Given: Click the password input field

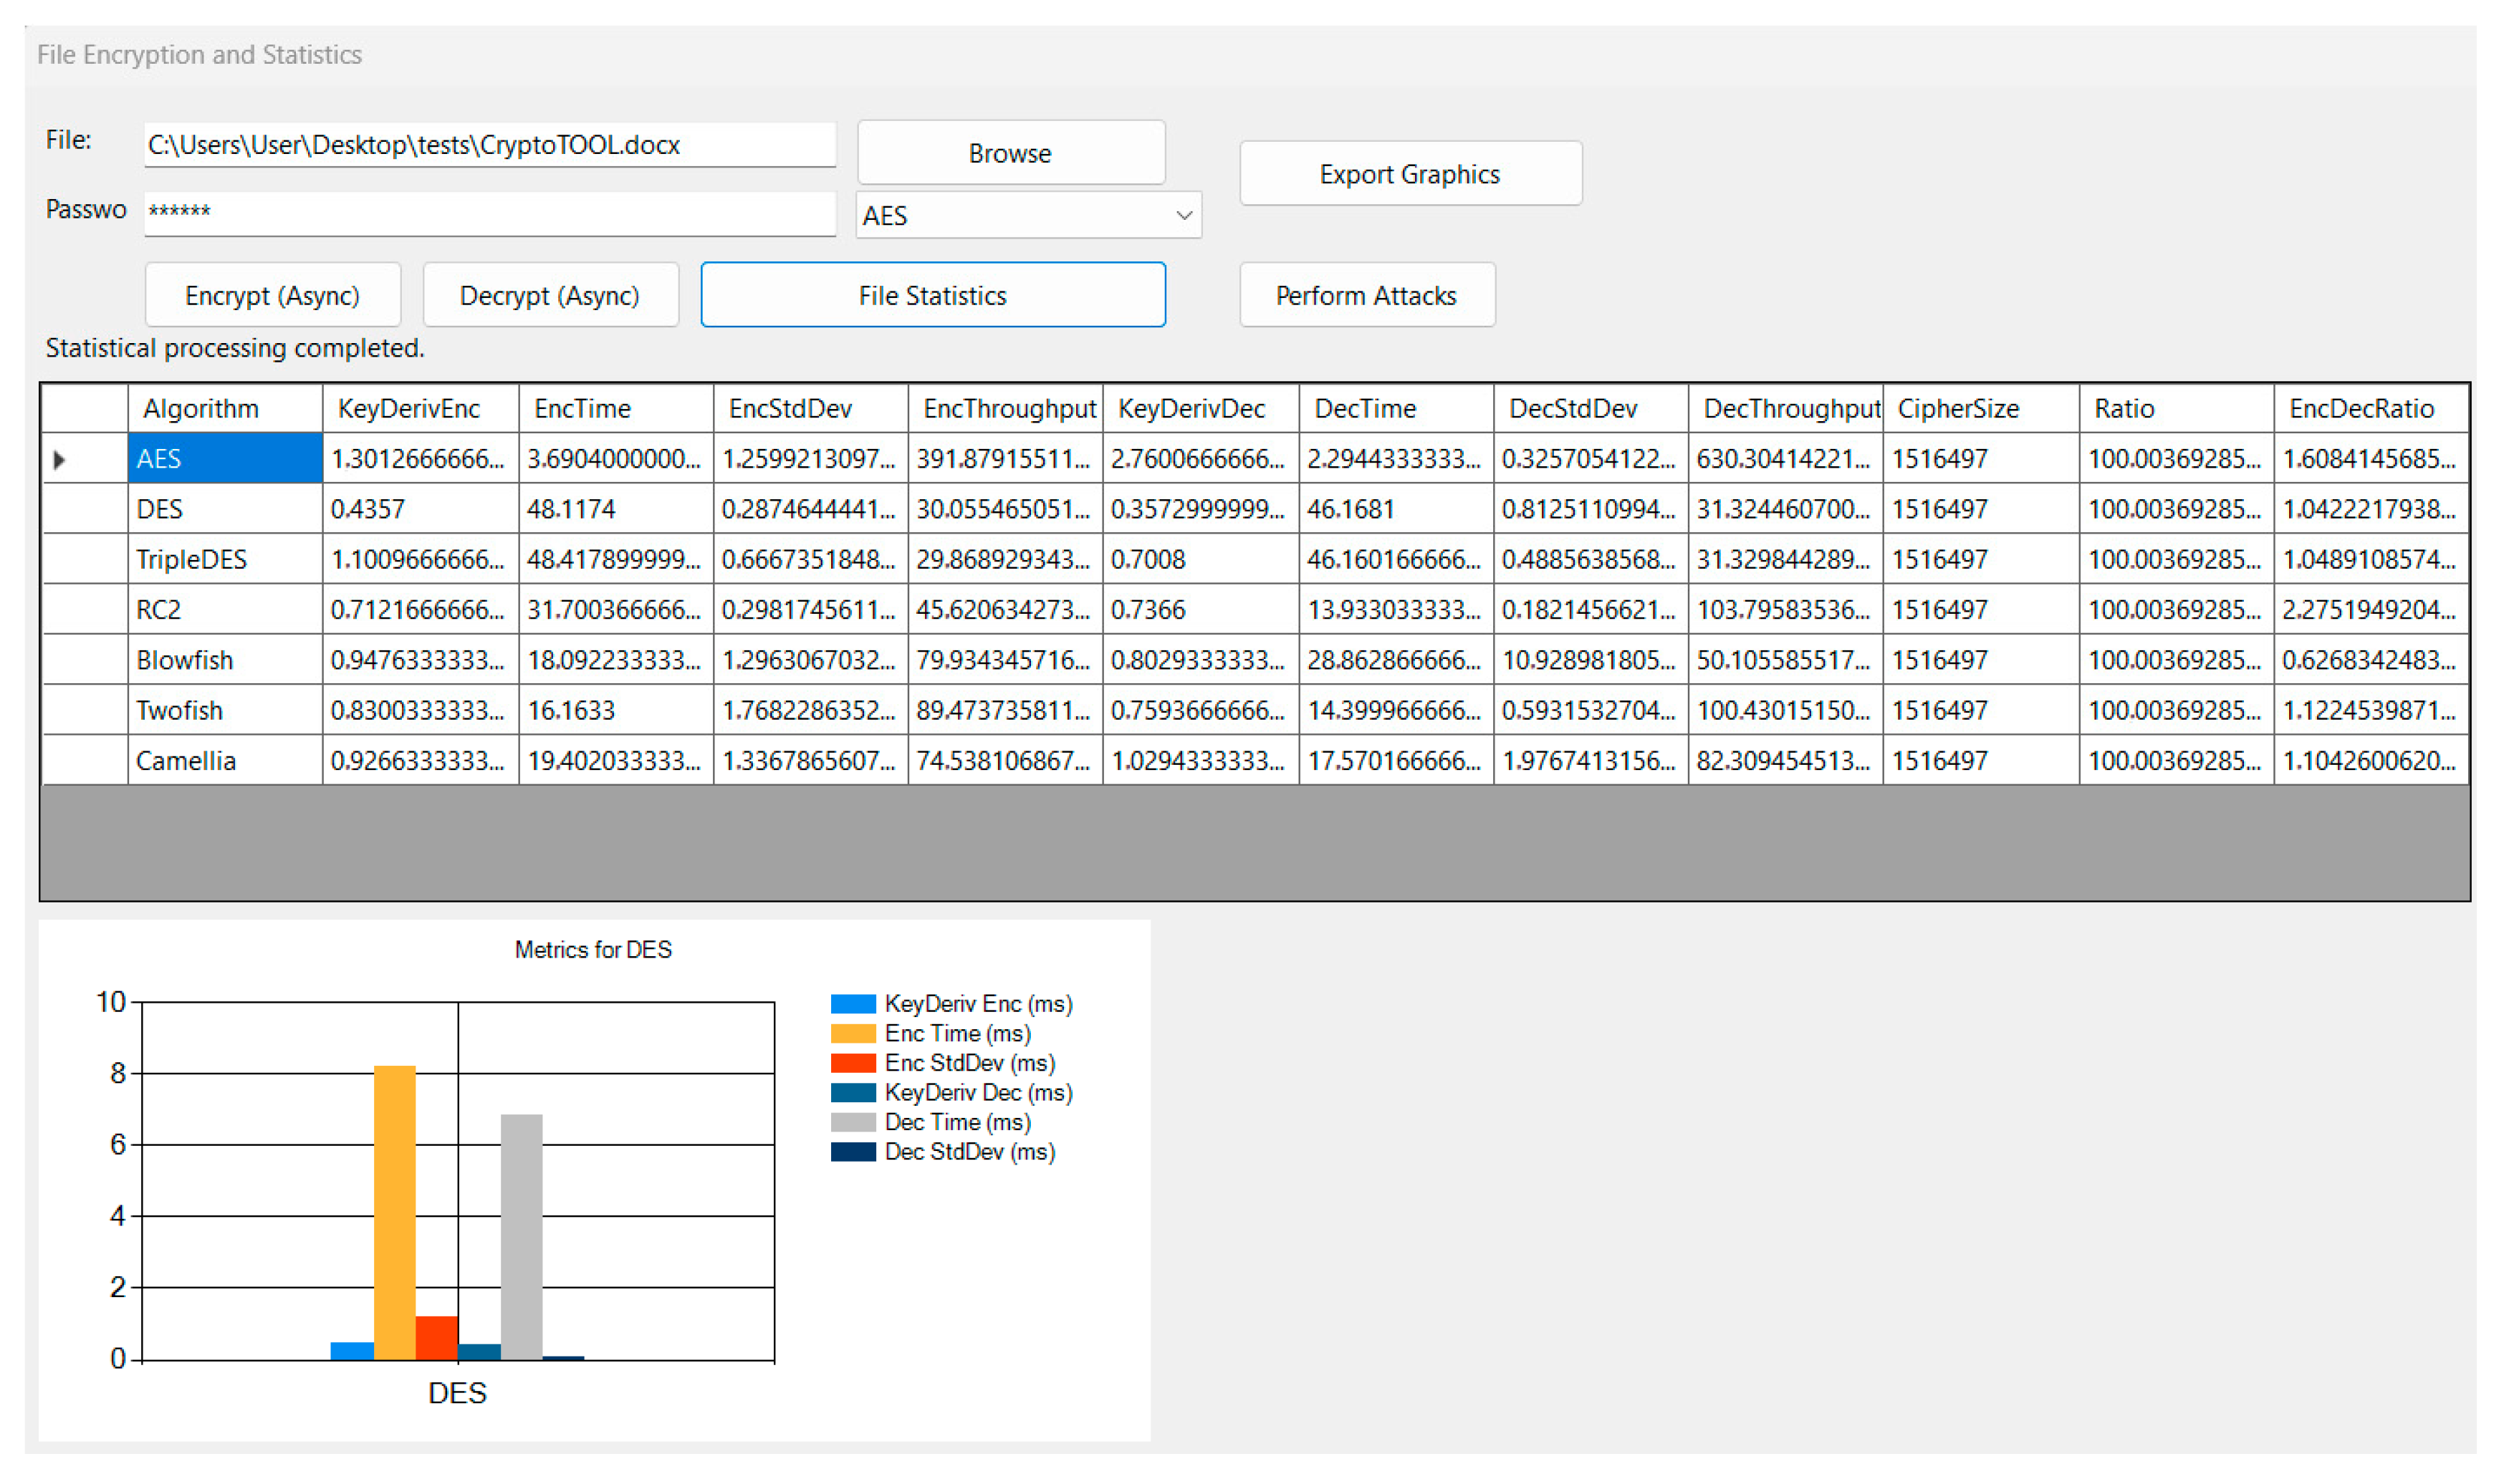Looking at the screenshot, I should [x=489, y=212].
